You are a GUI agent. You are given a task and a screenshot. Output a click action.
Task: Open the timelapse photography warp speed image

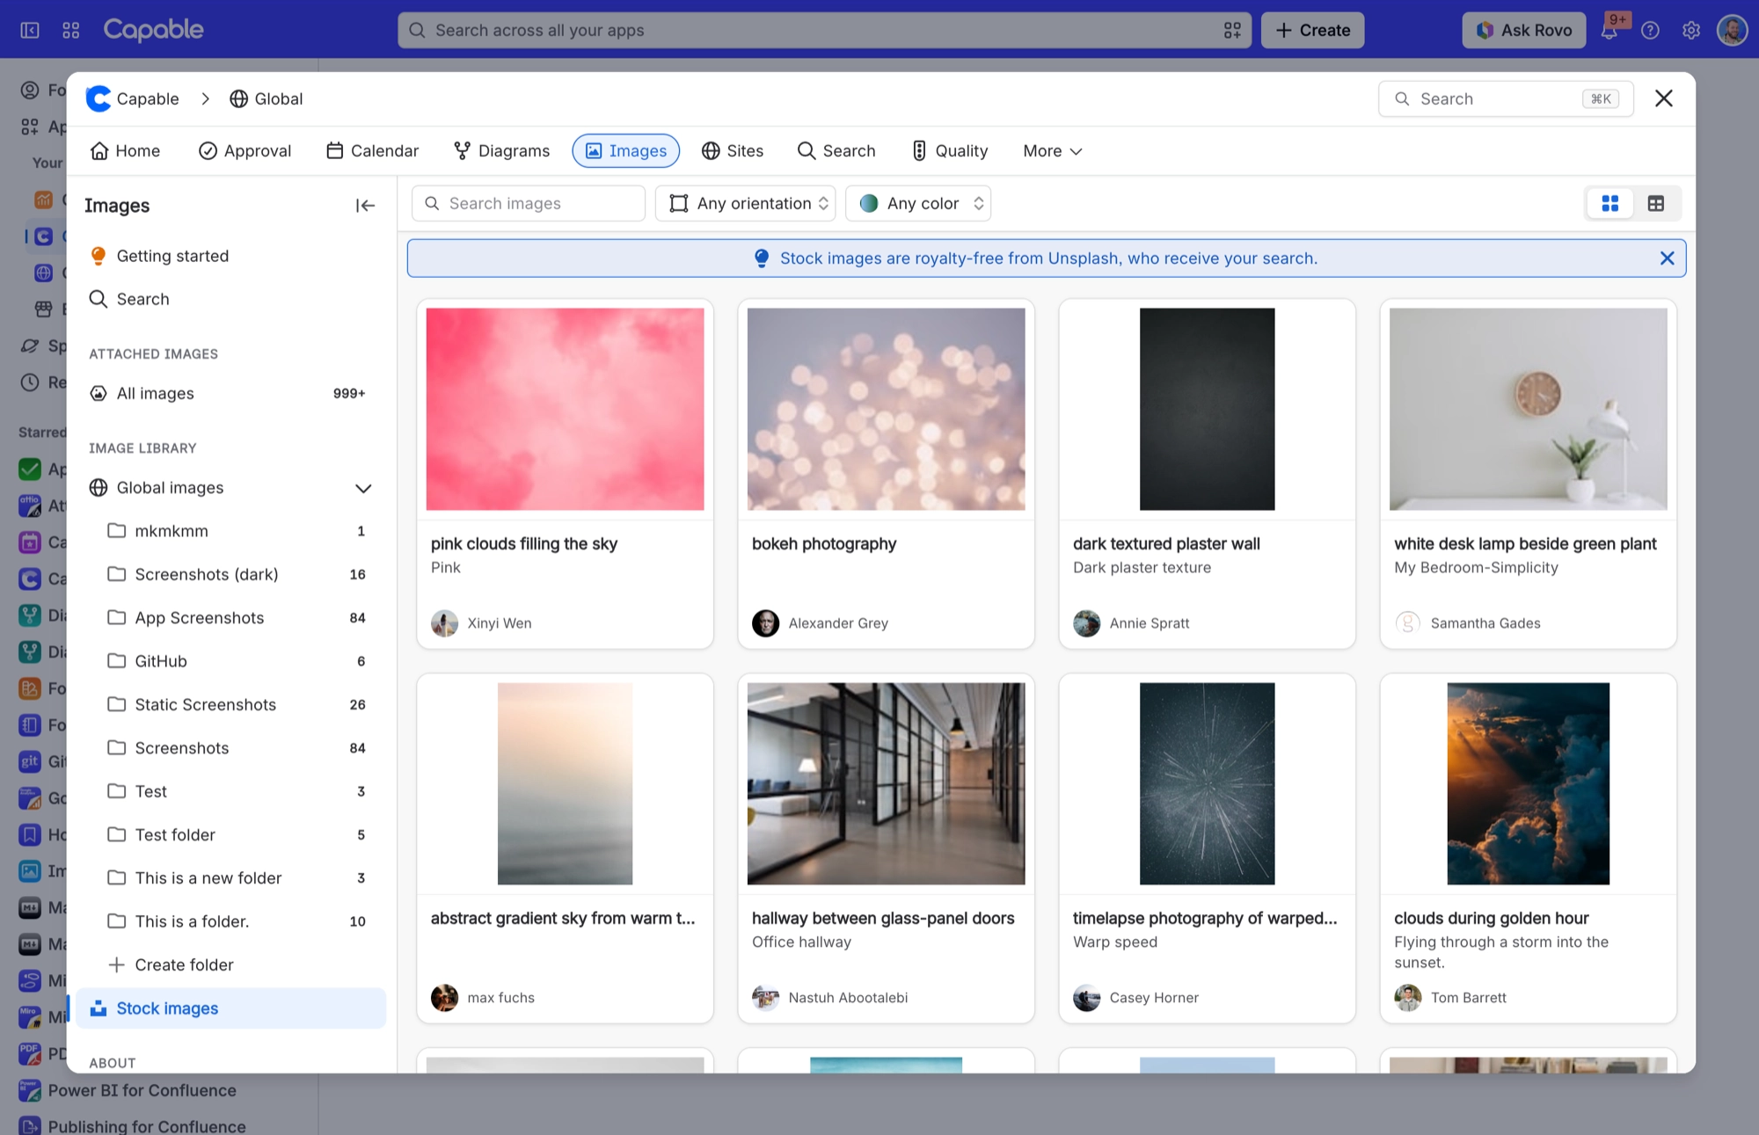tap(1207, 783)
